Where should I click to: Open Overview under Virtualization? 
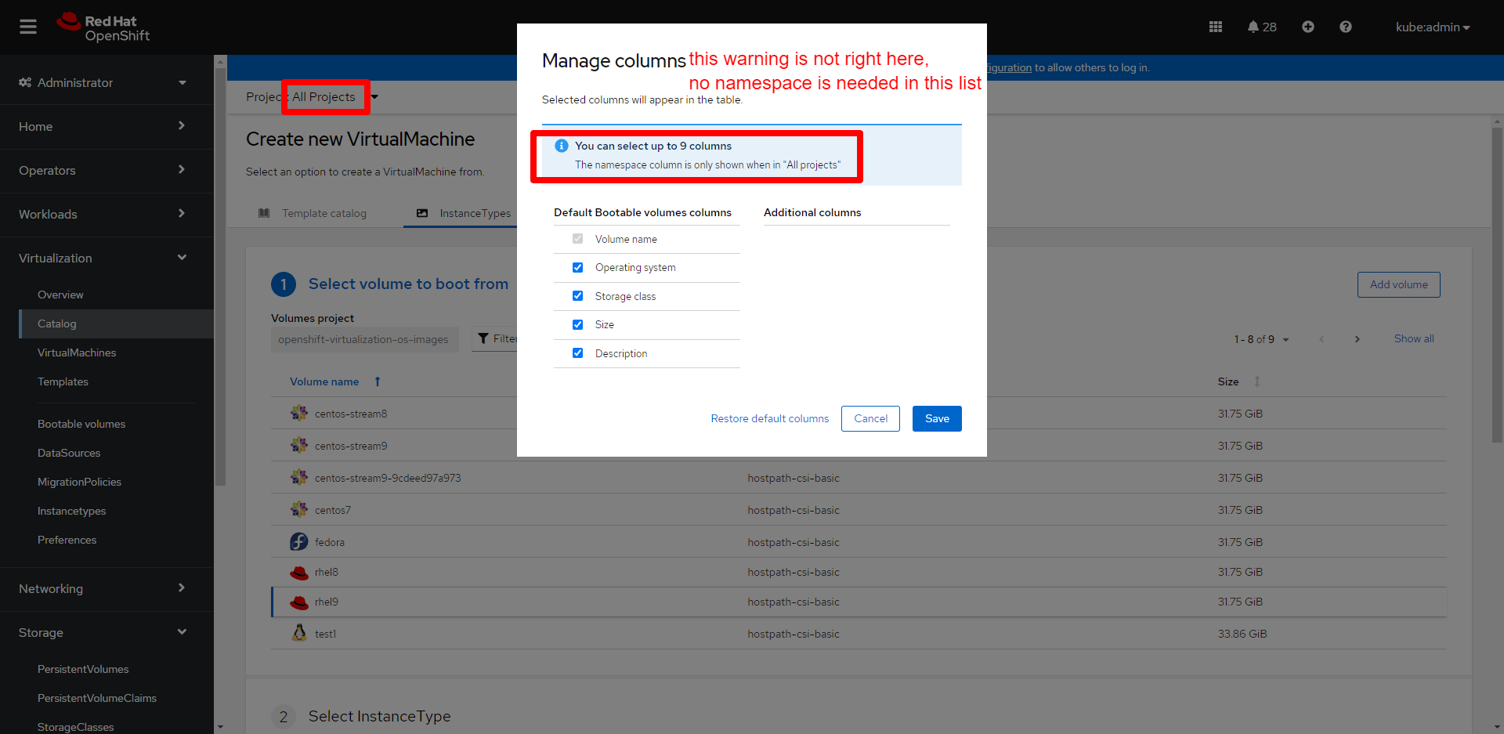point(60,295)
